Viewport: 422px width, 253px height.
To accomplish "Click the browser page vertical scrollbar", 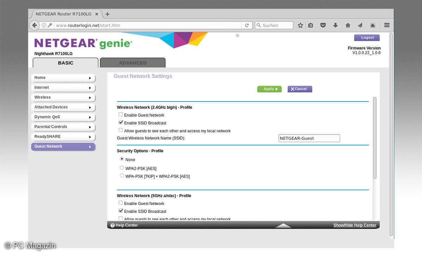I will tap(391, 135).
